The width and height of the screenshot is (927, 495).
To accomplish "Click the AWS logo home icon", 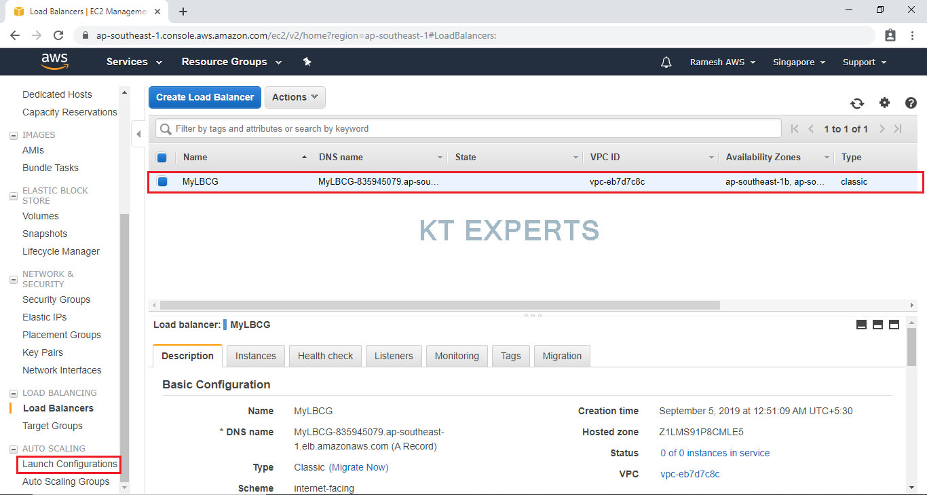I will (54, 62).
